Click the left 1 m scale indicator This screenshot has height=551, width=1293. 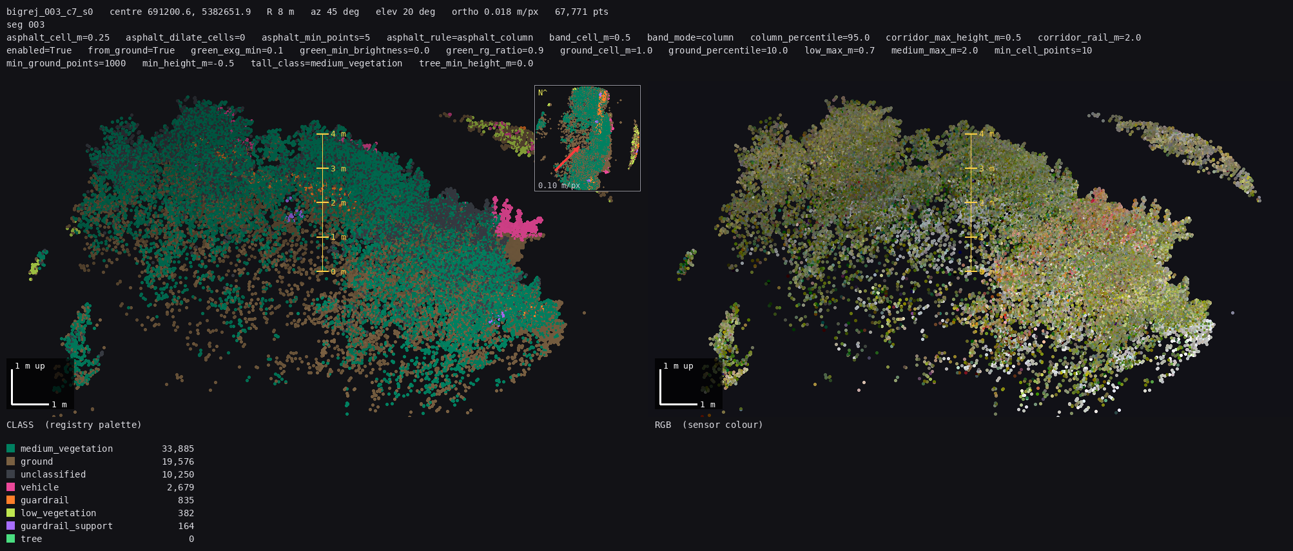click(40, 384)
